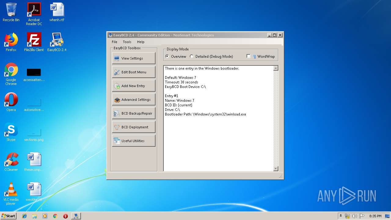Select the Acrobat Reader DC desktop icon
Viewport: 391px width, 220px height.
pyautogui.click(x=34, y=14)
